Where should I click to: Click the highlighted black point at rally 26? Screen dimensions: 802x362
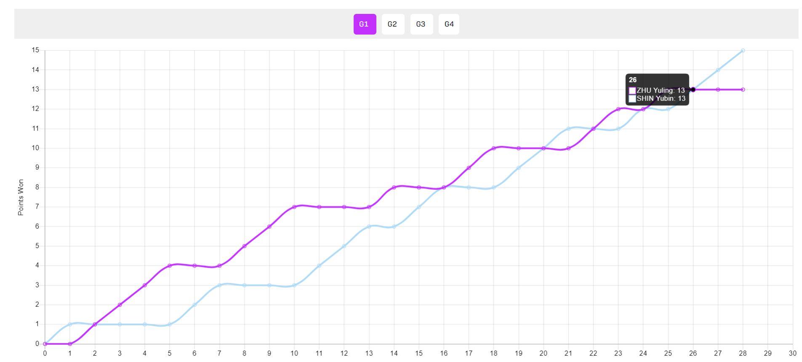point(693,89)
